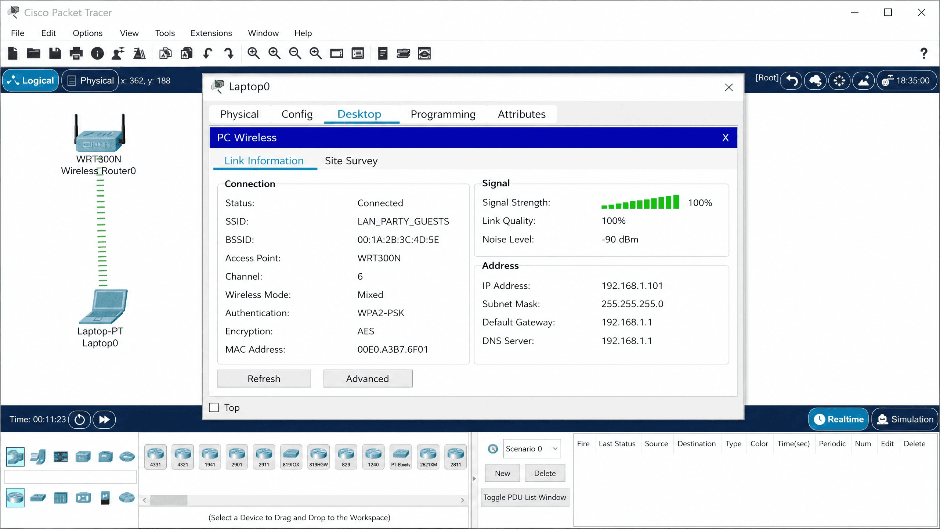Open the Tools menu
This screenshot has width=940, height=529.
point(165,33)
